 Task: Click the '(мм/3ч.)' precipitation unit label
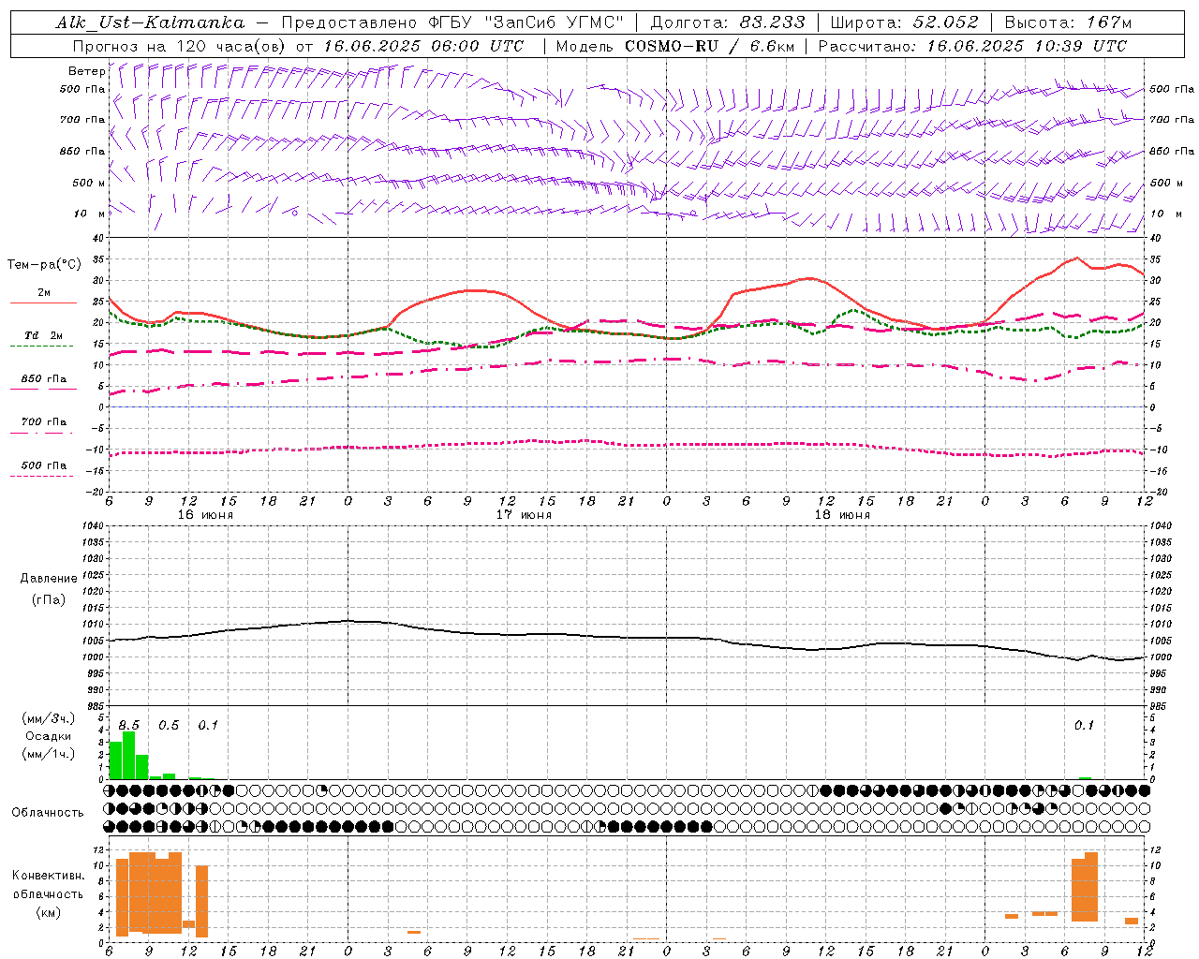click(48, 718)
